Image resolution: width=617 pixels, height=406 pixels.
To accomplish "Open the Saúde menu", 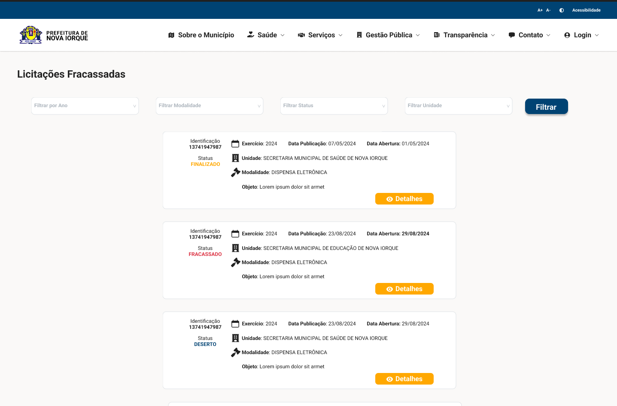I will [x=267, y=35].
